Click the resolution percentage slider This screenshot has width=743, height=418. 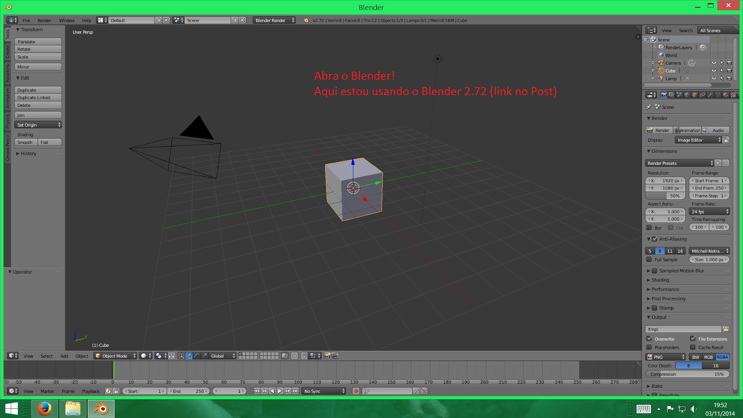tap(665, 196)
